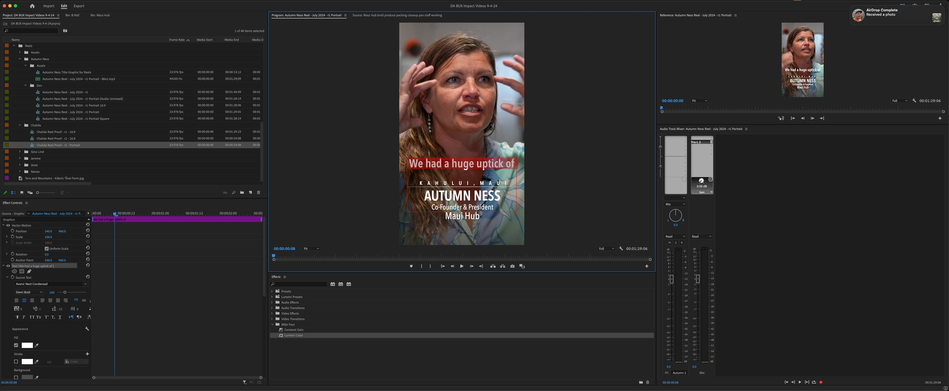Select the pen mask tool under Text
Screen dimensions: 949x391
coord(29,271)
